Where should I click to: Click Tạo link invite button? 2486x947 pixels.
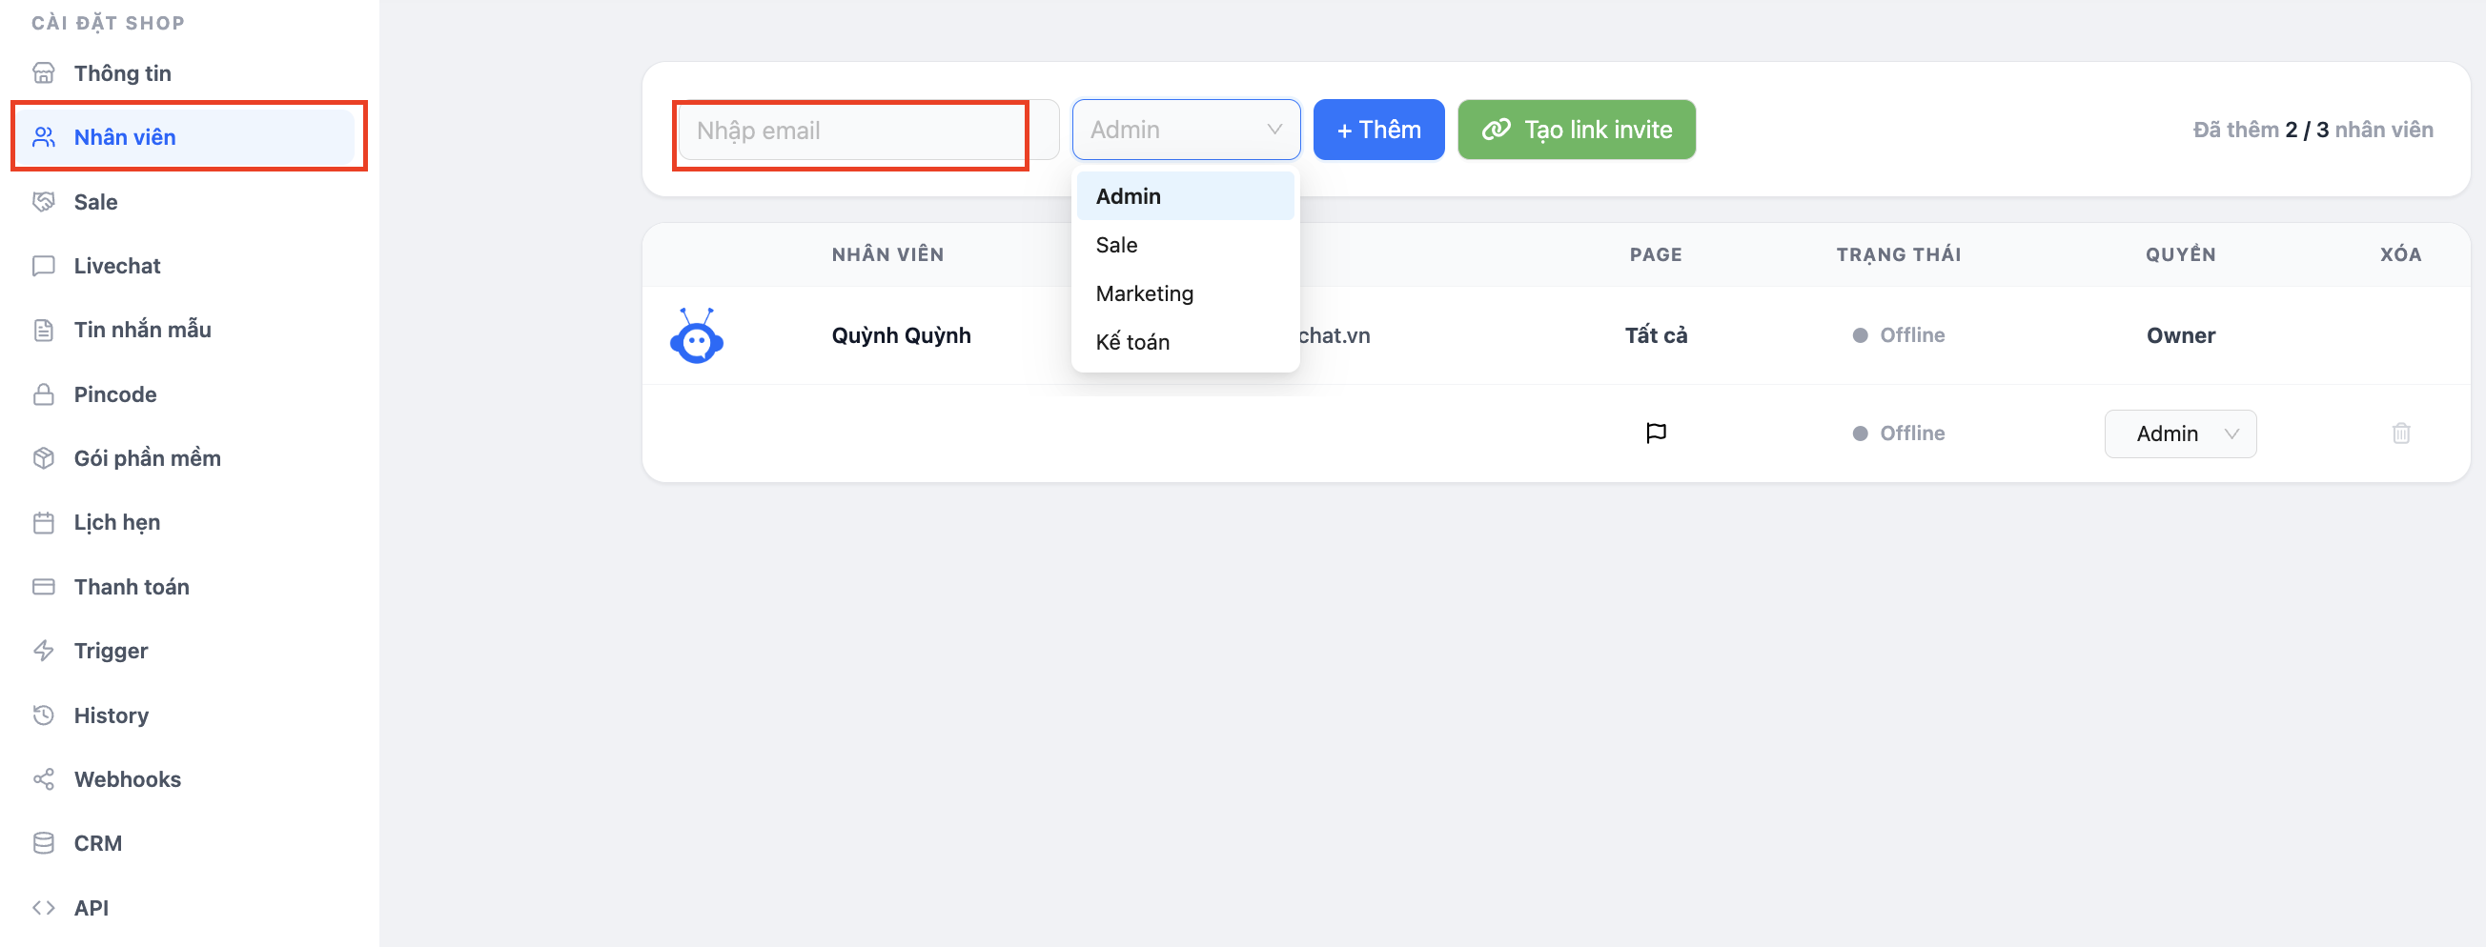coord(1576,130)
